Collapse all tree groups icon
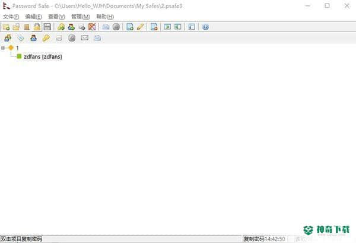The image size is (356, 243). click(x=178, y=27)
